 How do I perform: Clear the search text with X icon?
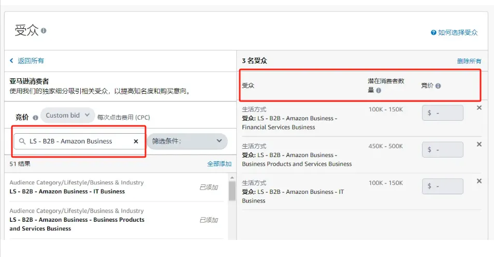point(136,141)
